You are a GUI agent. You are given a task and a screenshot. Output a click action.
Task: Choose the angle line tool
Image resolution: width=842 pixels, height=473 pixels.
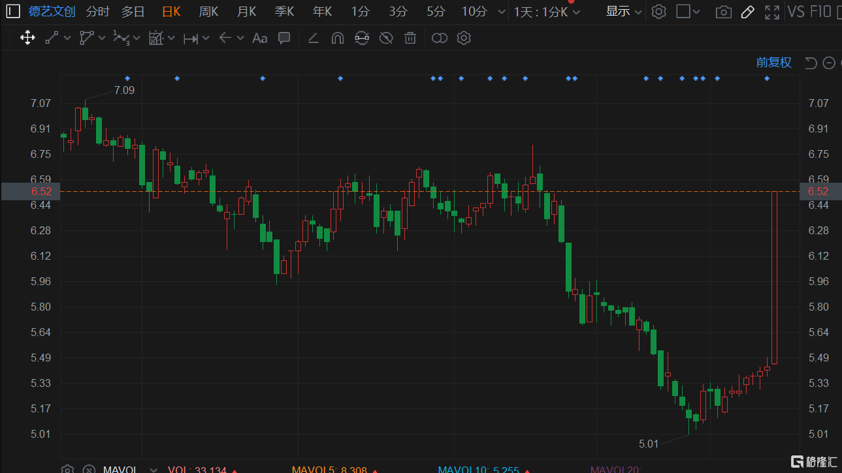tap(313, 38)
